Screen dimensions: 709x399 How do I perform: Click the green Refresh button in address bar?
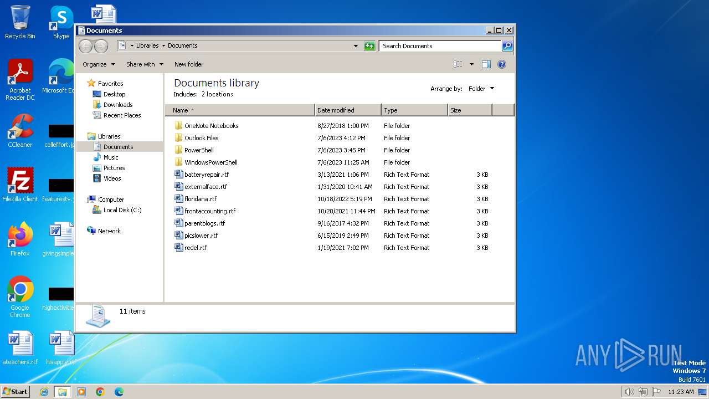369,46
